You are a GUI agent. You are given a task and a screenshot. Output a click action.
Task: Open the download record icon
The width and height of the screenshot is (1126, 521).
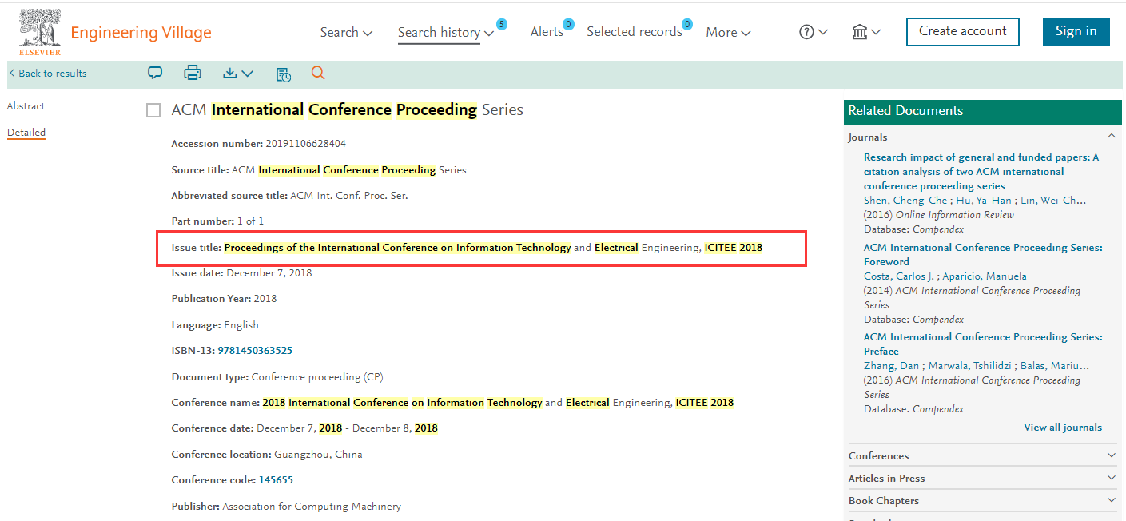pyautogui.click(x=237, y=74)
